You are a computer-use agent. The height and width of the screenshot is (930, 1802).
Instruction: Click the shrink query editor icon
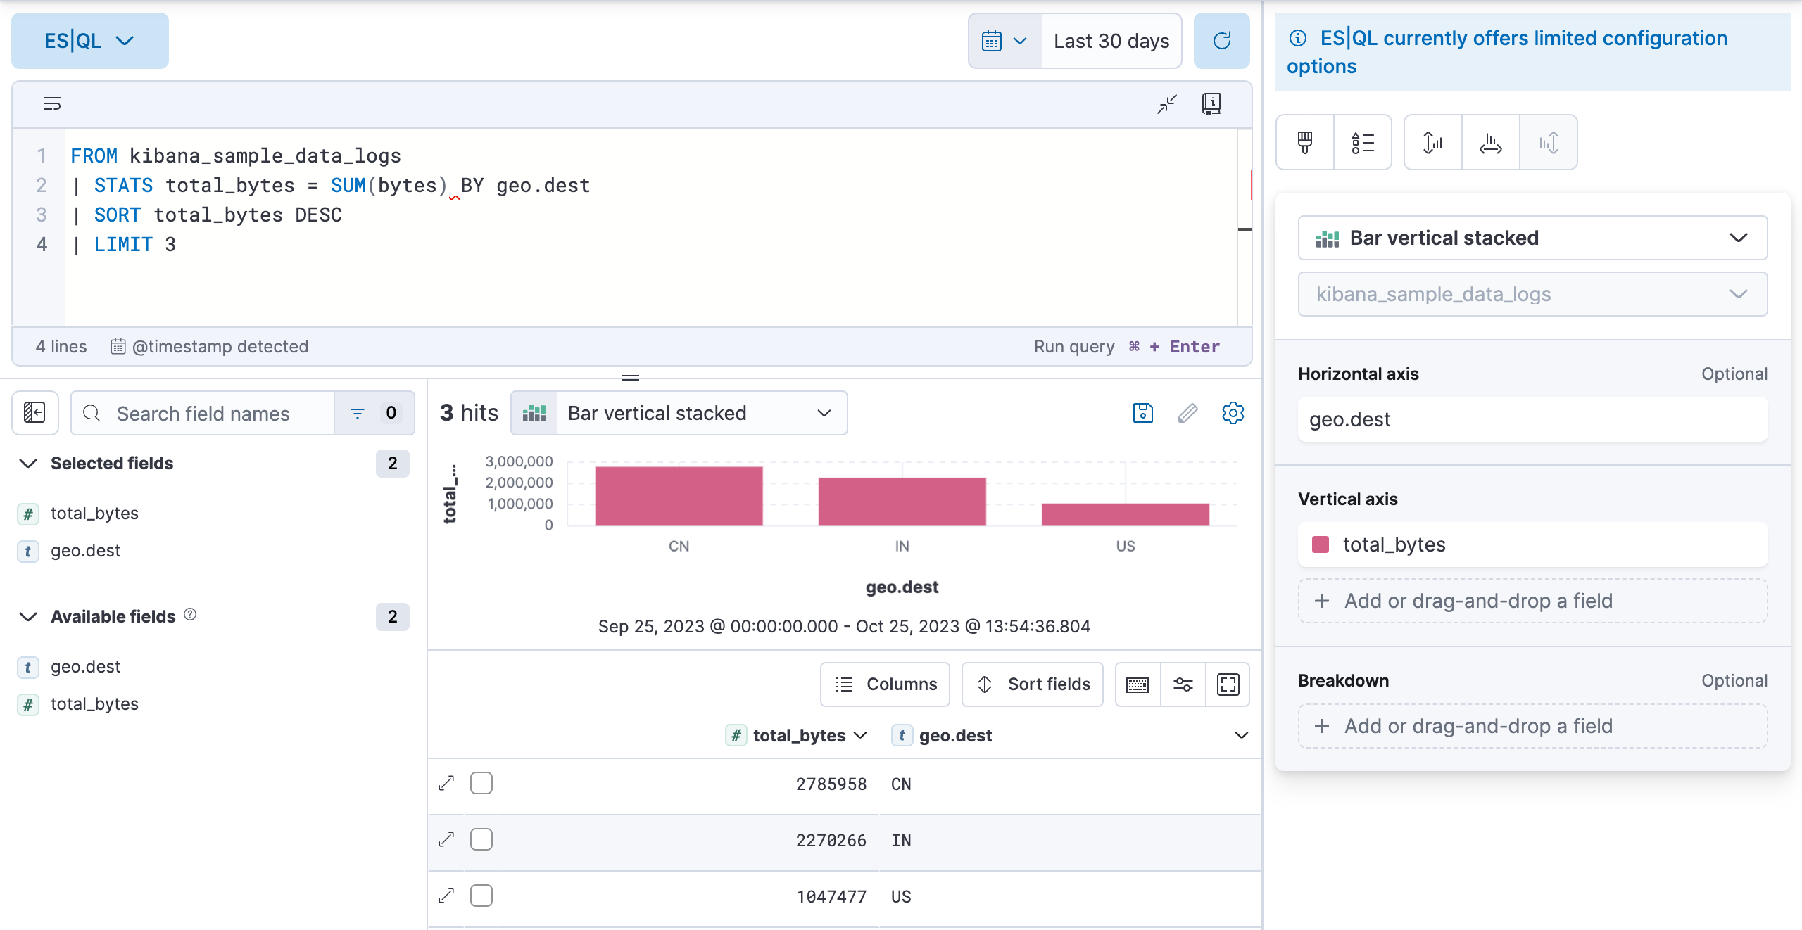coord(1166,103)
